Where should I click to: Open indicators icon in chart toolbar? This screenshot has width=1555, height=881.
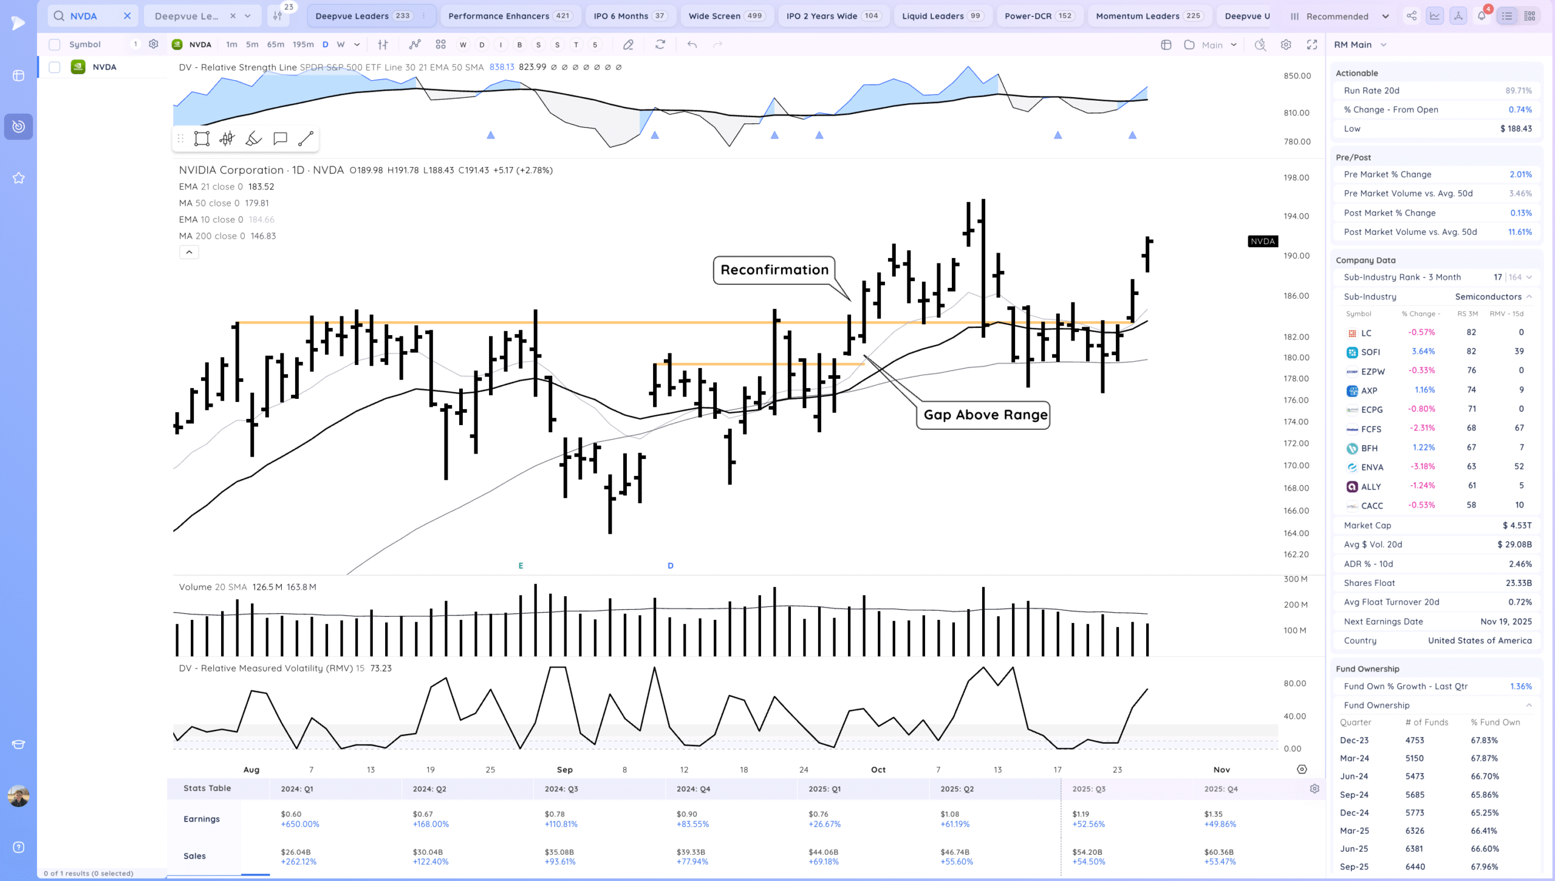(x=415, y=44)
